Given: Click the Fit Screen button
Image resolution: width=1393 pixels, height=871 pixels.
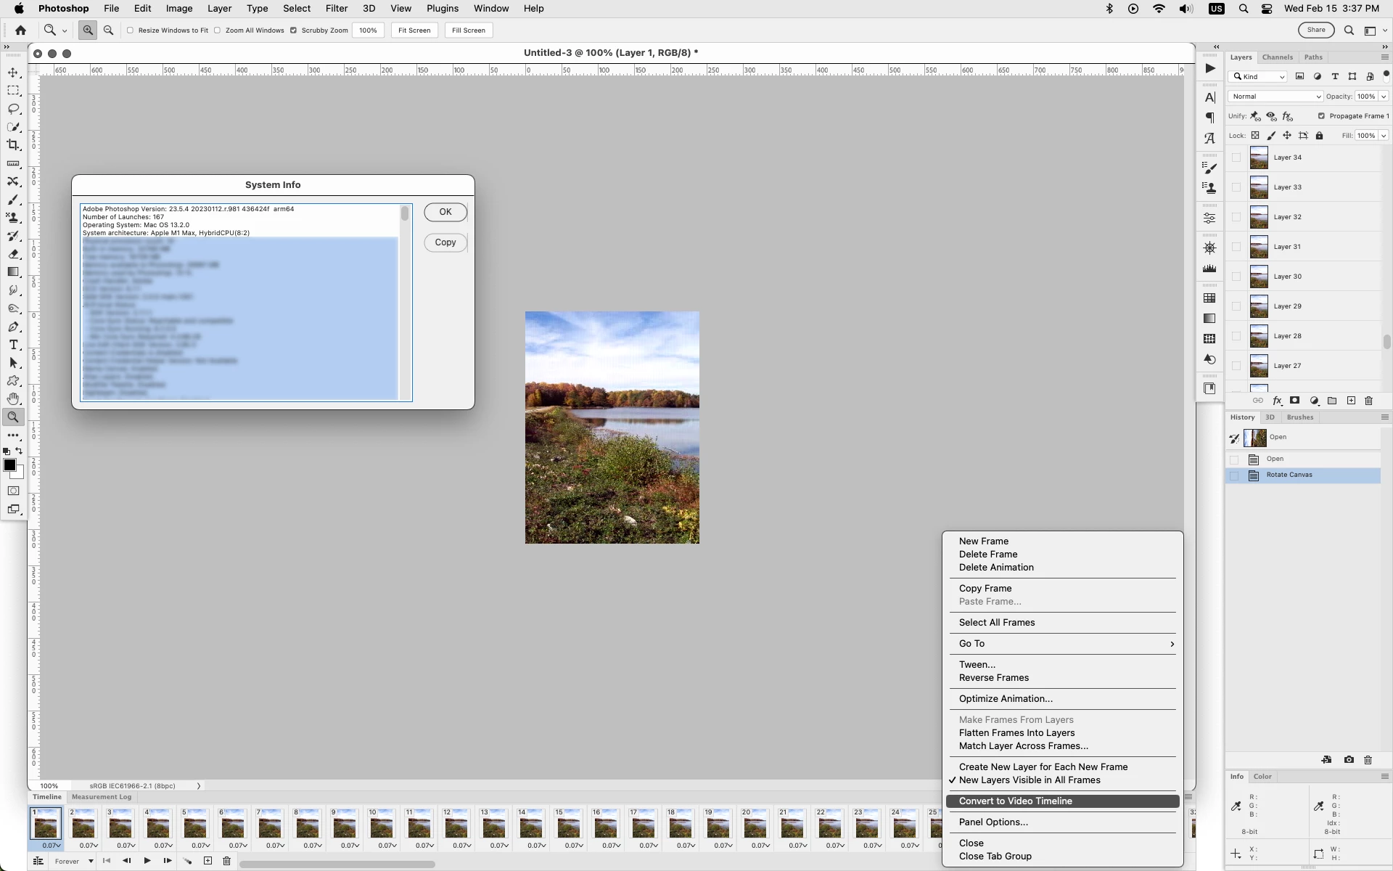Looking at the screenshot, I should [x=414, y=30].
